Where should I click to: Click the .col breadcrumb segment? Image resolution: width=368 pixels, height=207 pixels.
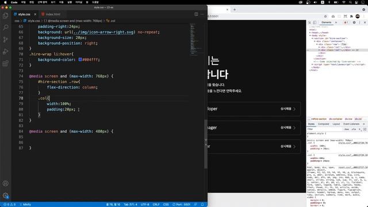point(111,21)
